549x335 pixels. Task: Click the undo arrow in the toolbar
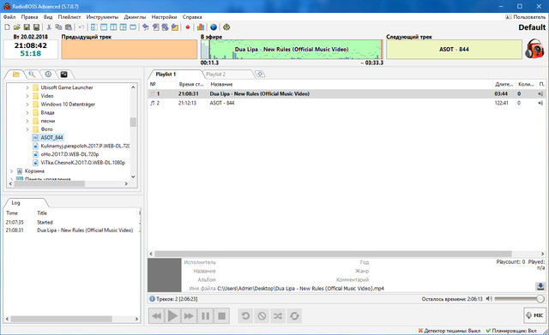coord(81,27)
